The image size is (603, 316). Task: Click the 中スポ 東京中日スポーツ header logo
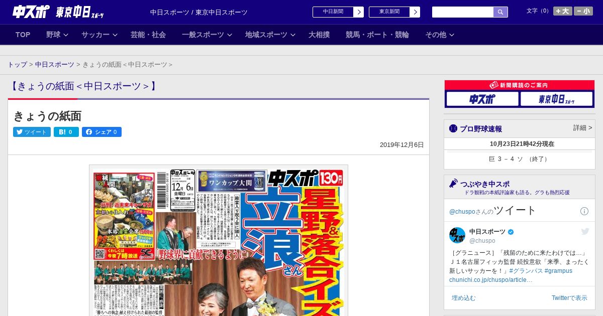click(x=58, y=12)
